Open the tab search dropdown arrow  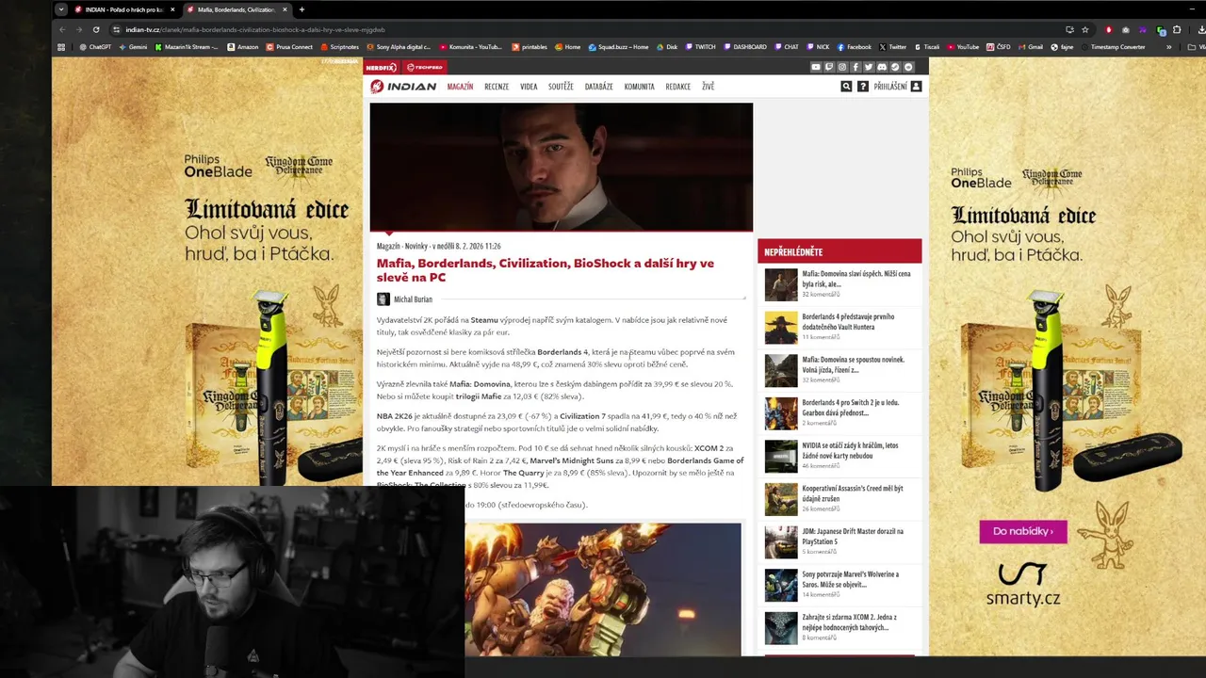(61, 9)
